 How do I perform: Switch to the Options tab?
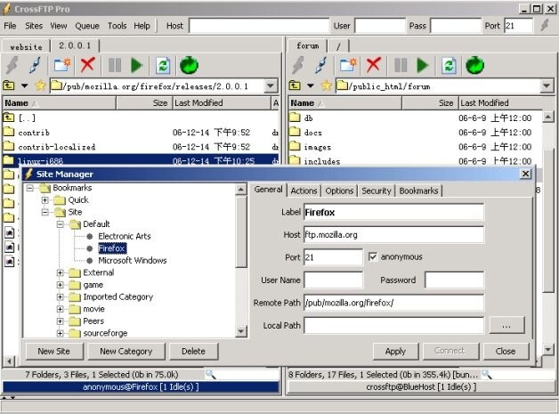tap(339, 191)
